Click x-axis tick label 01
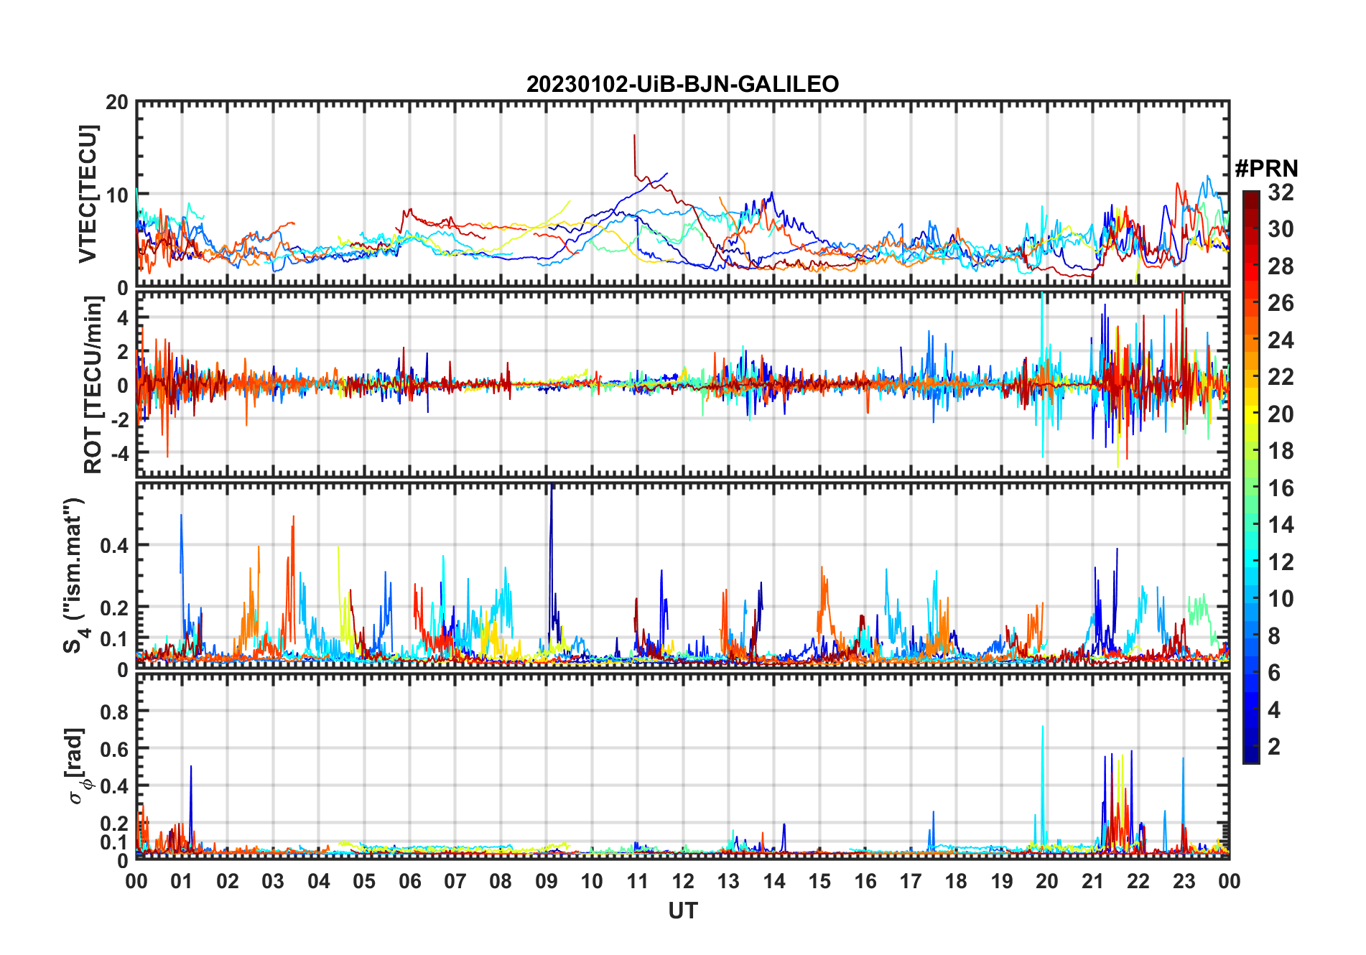1366x955 pixels. tap(182, 881)
